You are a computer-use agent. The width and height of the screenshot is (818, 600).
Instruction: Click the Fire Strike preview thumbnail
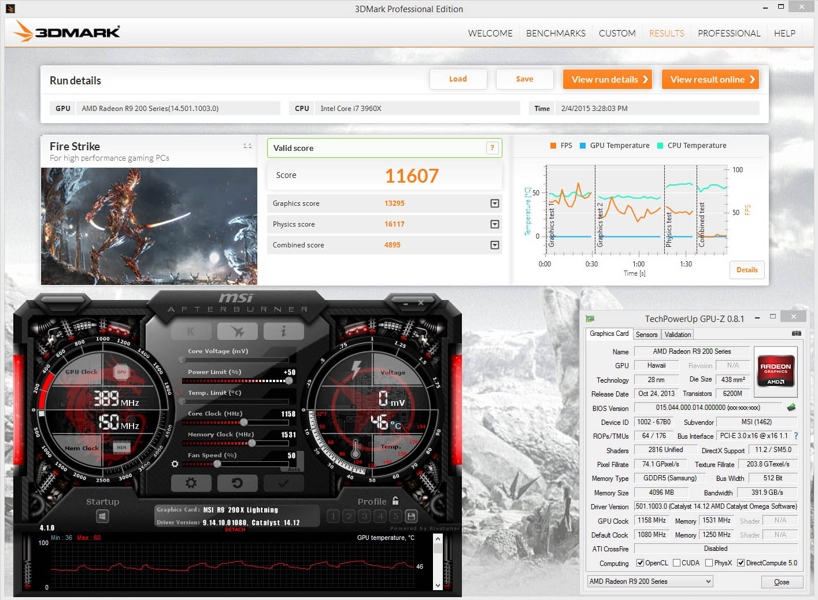click(x=149, y=226)
